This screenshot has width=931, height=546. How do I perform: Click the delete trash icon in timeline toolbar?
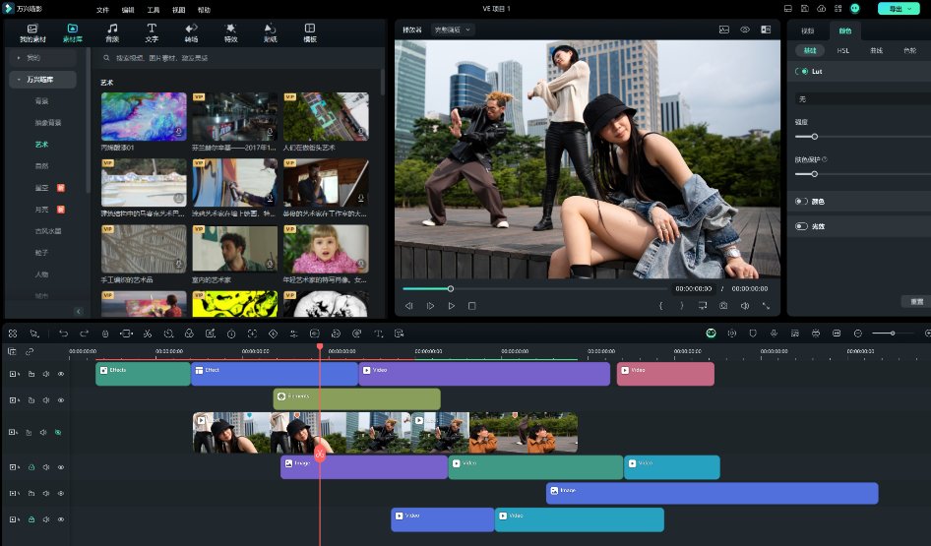(105, 334)
